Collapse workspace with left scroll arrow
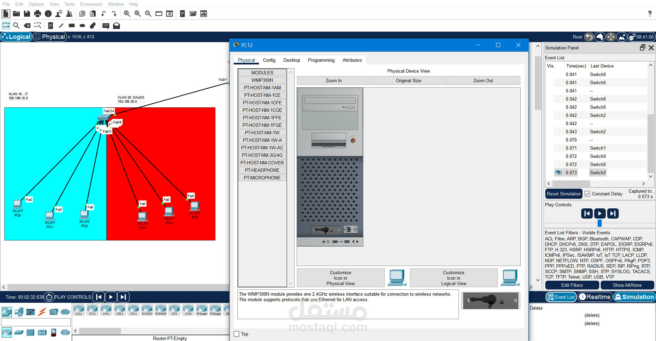This screenshot has height=341, width=656. (3, 287)
